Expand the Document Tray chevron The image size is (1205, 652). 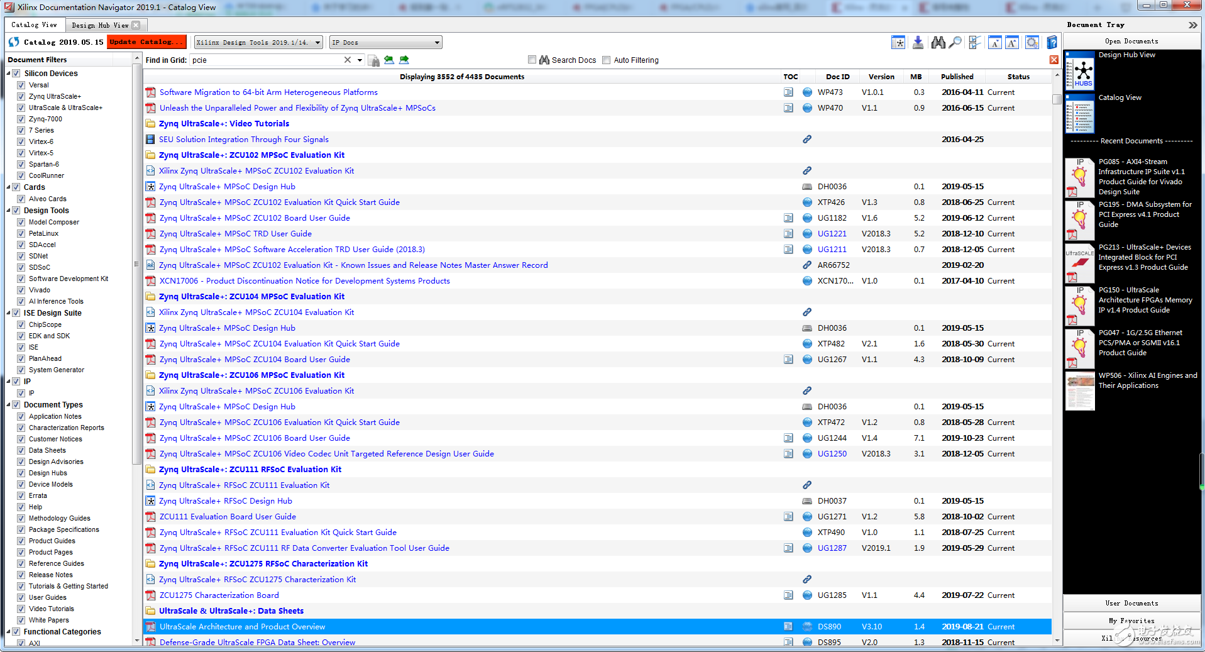[x=1193, y=25]
